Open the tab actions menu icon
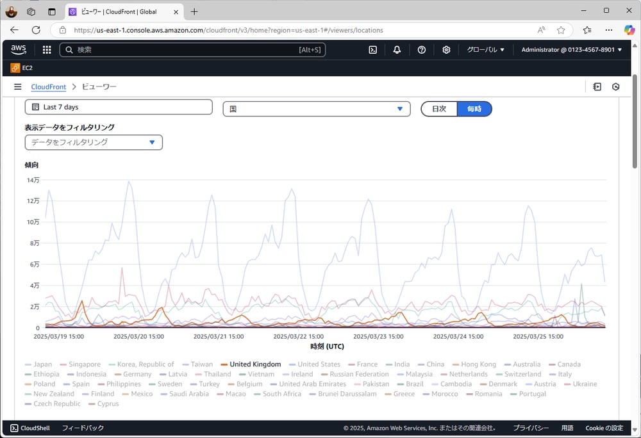 (51, 12)
